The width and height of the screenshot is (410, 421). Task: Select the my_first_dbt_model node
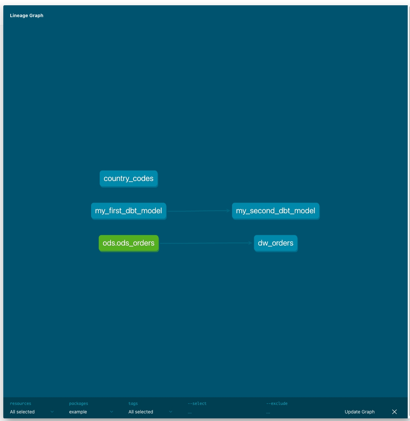coord(129,211)
